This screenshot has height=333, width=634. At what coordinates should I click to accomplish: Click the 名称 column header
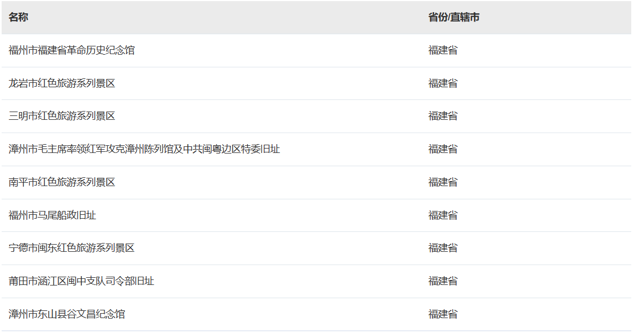tap(18, 17)
